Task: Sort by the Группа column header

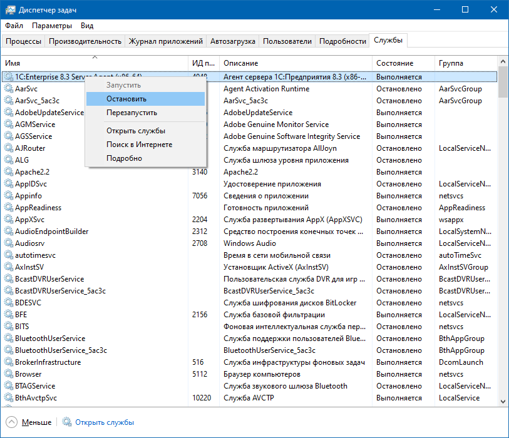Action: point(451,63)
